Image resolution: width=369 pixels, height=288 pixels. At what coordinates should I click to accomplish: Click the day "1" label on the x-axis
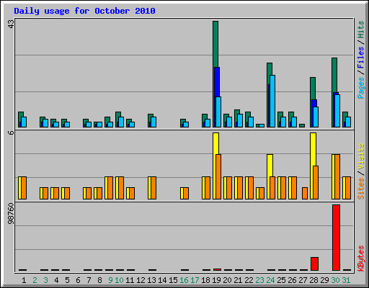24,280
